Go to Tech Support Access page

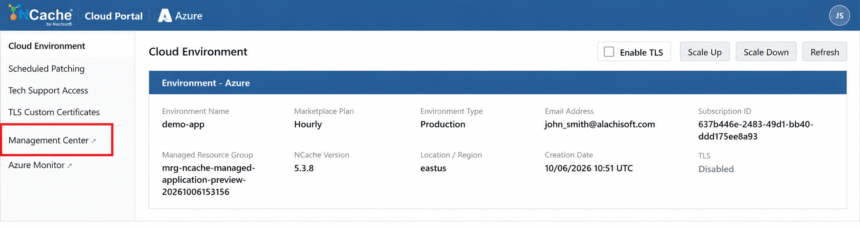click(48, 90)
